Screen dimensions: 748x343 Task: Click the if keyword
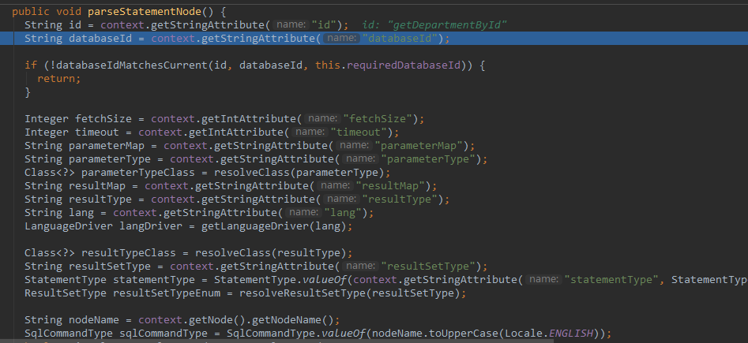click(31, 65)
